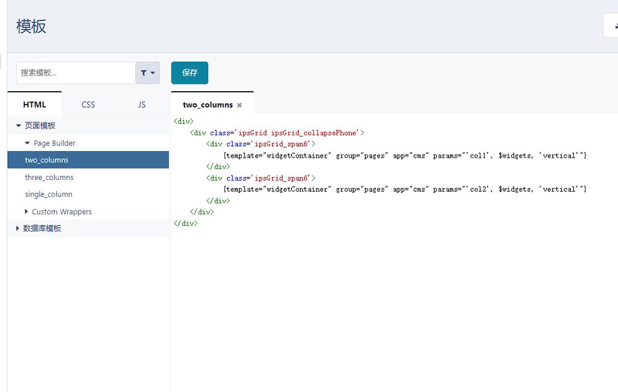The image size is (618, 392).
Task: Open the template filter dropdown
Action: (147, 73)
